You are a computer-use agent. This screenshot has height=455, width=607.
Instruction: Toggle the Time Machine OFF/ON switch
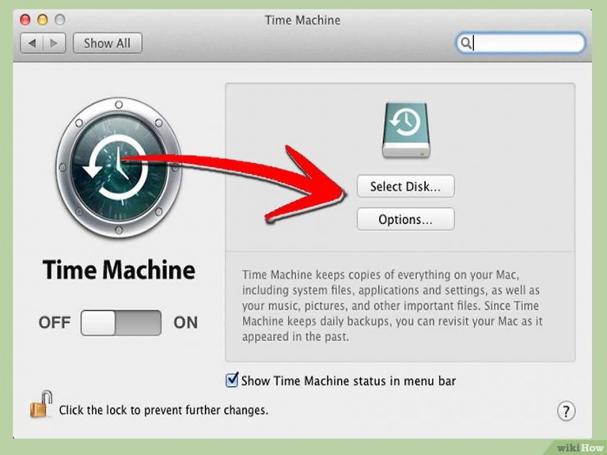click(121, 322)
